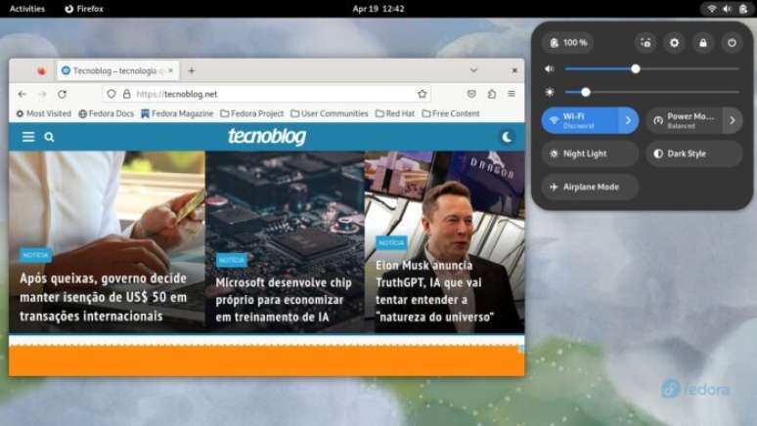Viewport: 757px width, 426px height.
Task: Click tracking protection shield icon
Action: (111, 94)
